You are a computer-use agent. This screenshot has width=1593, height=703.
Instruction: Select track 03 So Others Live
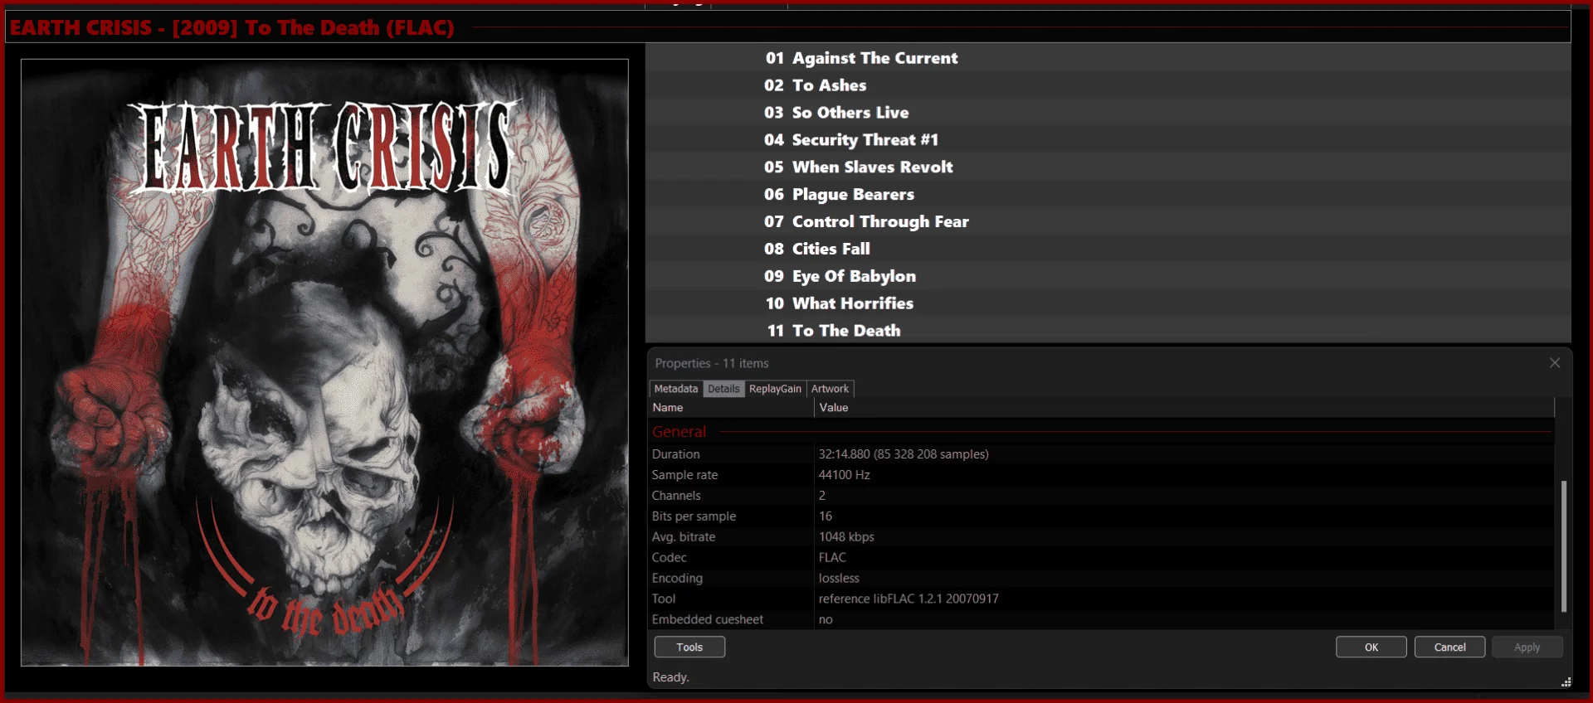tap(1108, 113)
